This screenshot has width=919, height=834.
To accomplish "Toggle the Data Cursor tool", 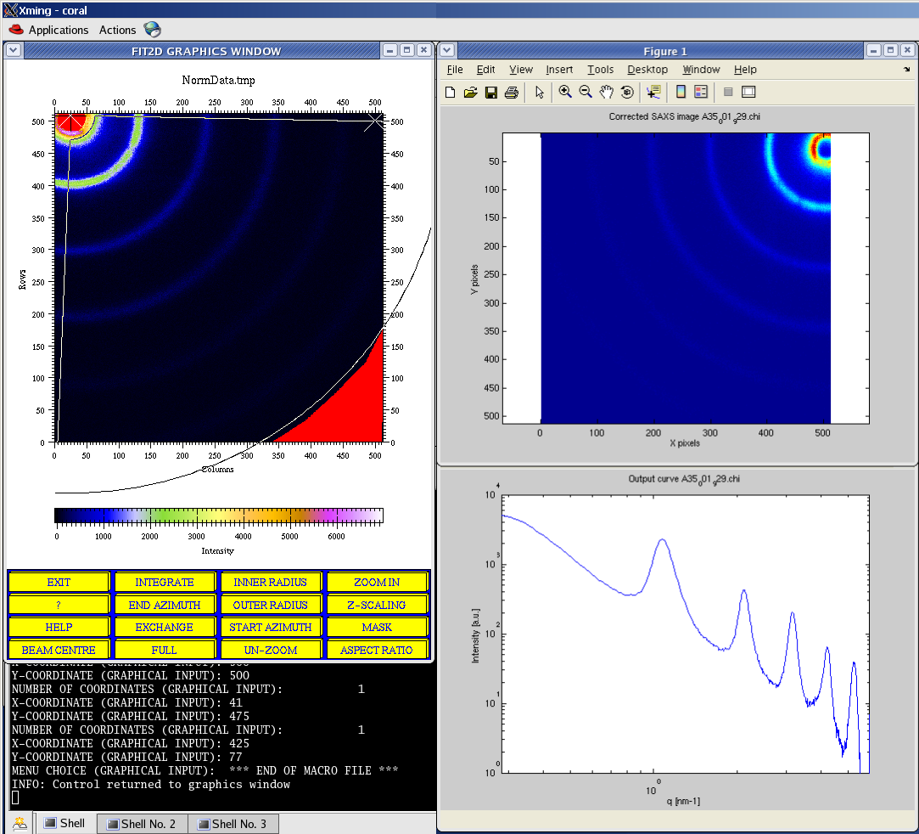I will point(653,93).
